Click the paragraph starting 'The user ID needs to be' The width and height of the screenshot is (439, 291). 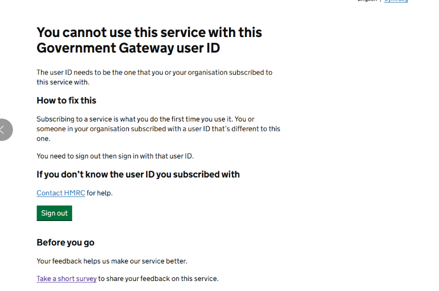[x=154, y=77]
